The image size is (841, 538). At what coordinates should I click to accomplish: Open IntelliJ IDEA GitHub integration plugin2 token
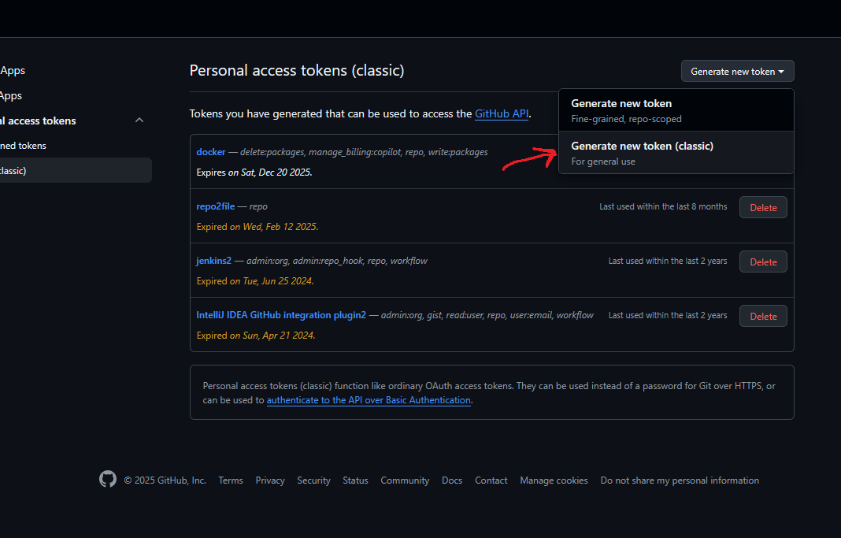281,315
